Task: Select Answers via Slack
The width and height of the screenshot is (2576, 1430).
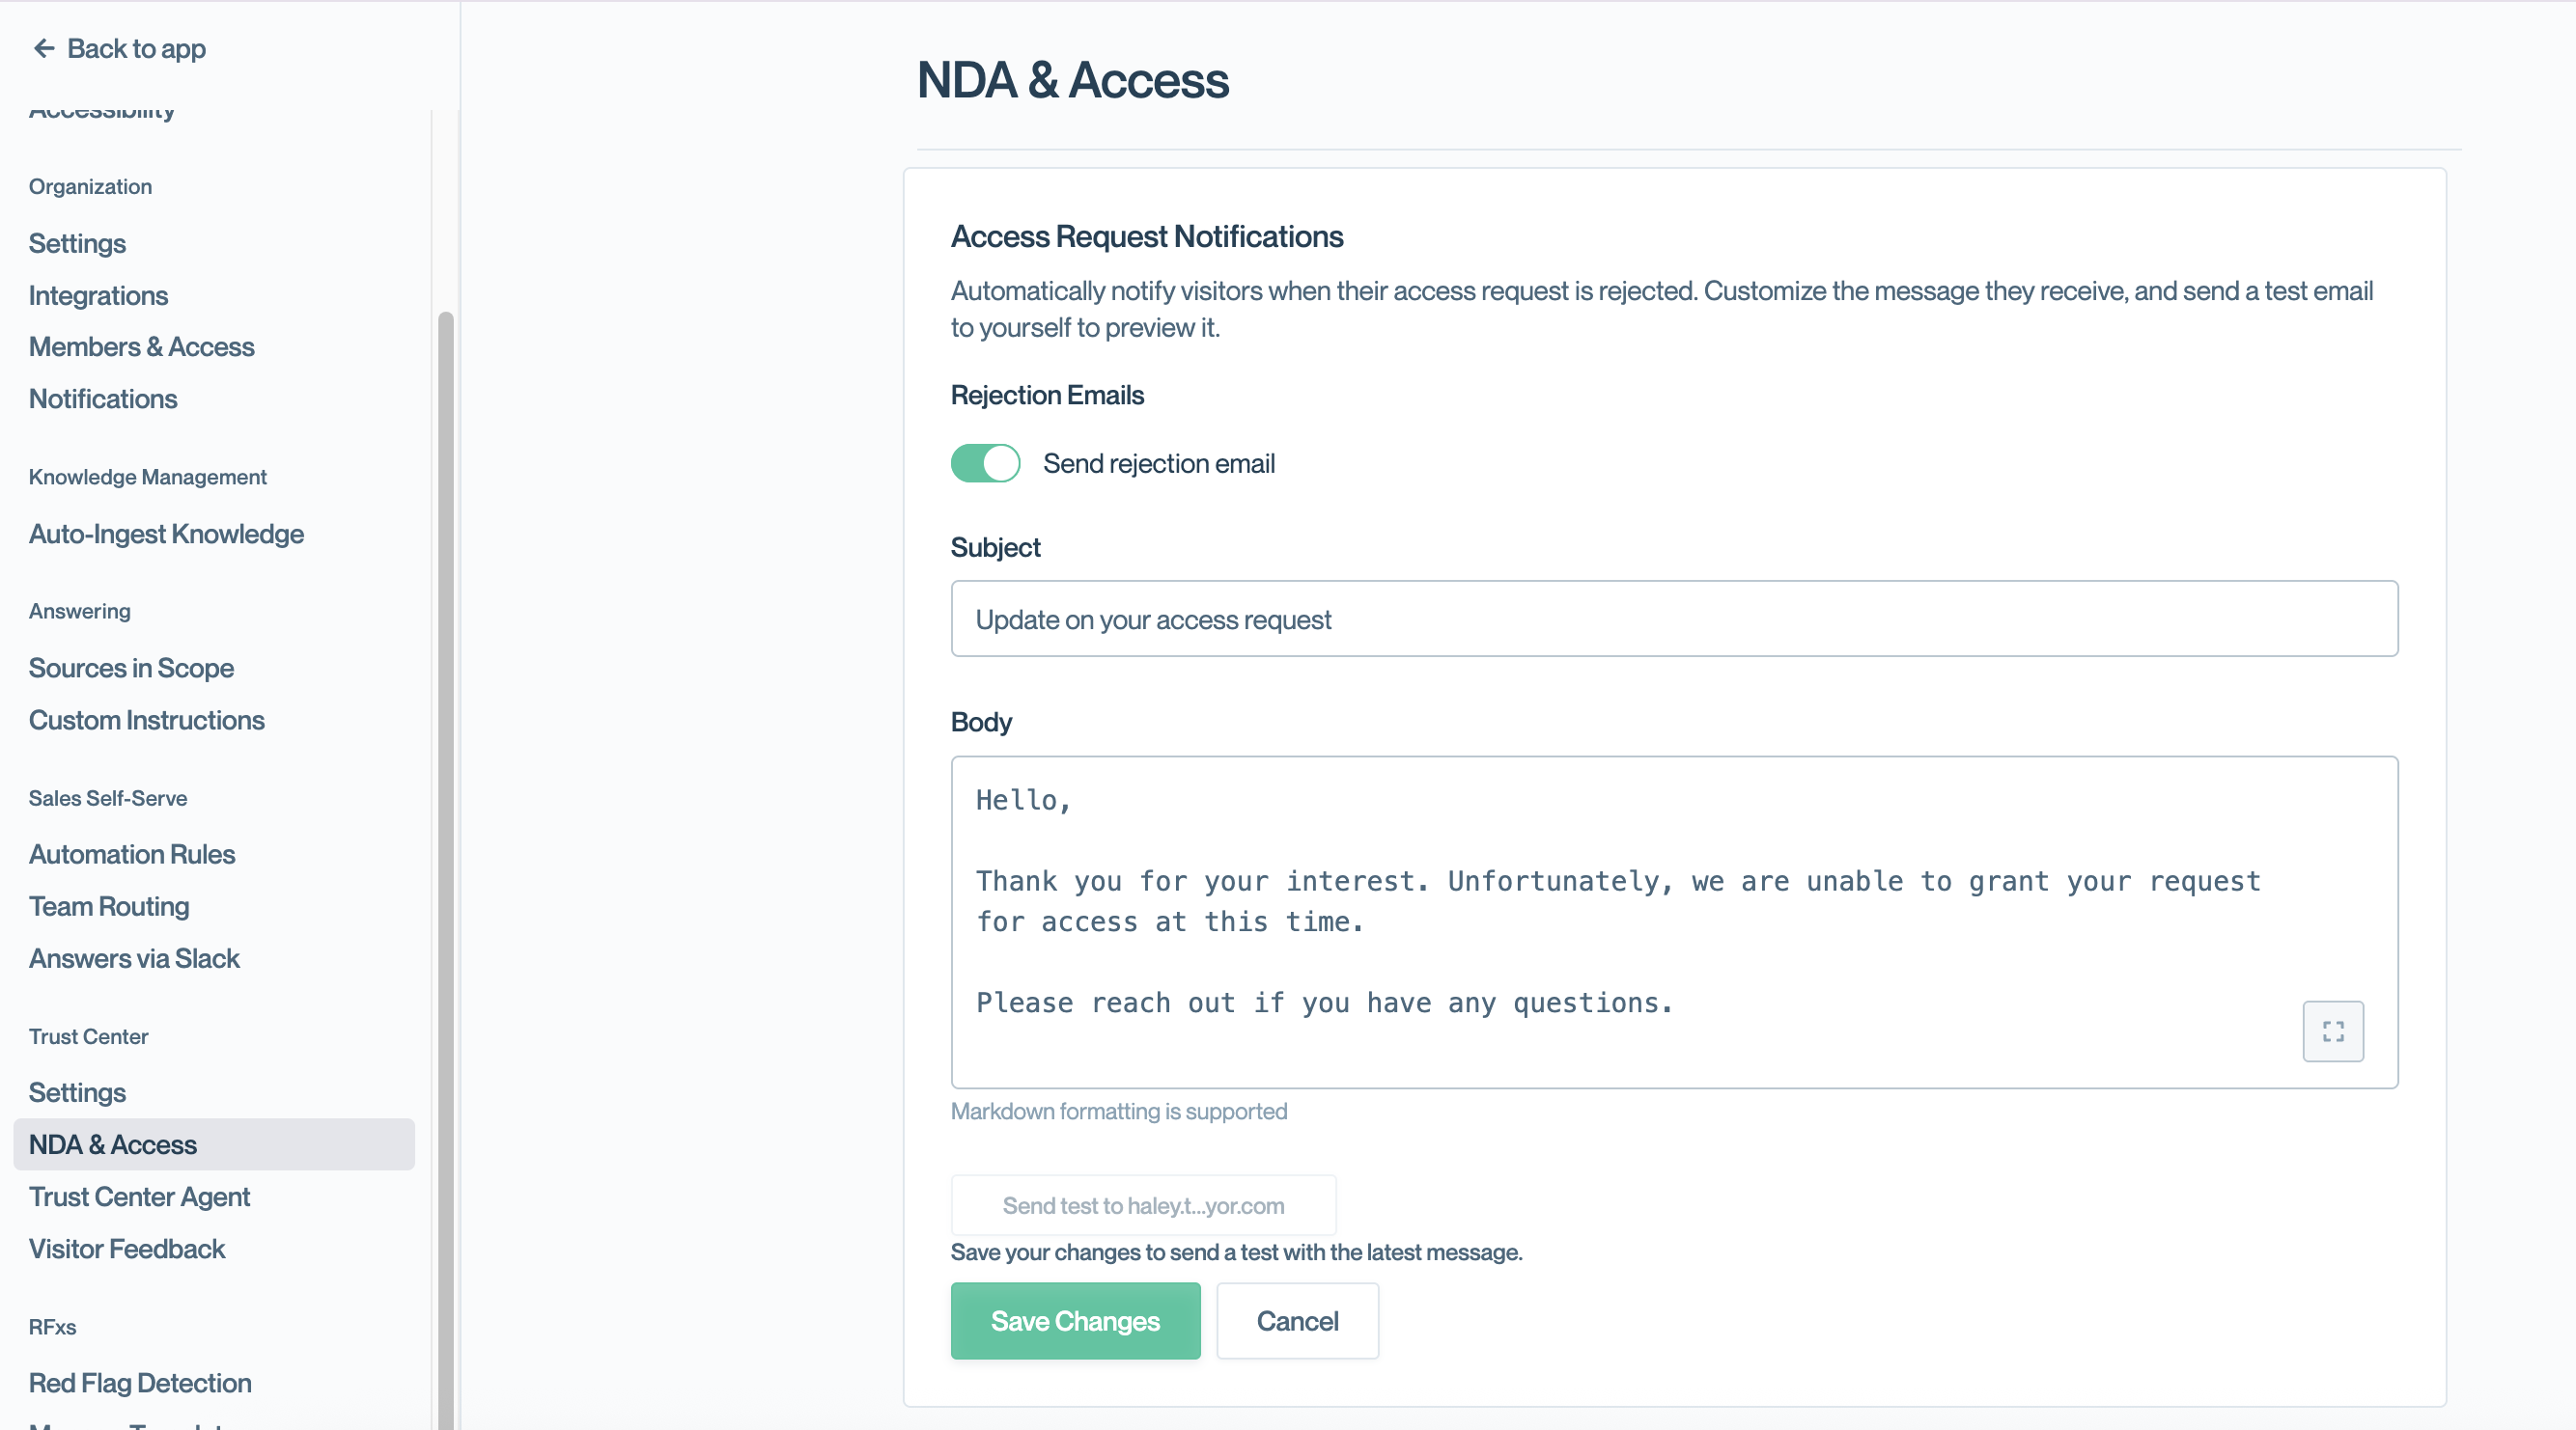Action: click(x=134, y=958)
